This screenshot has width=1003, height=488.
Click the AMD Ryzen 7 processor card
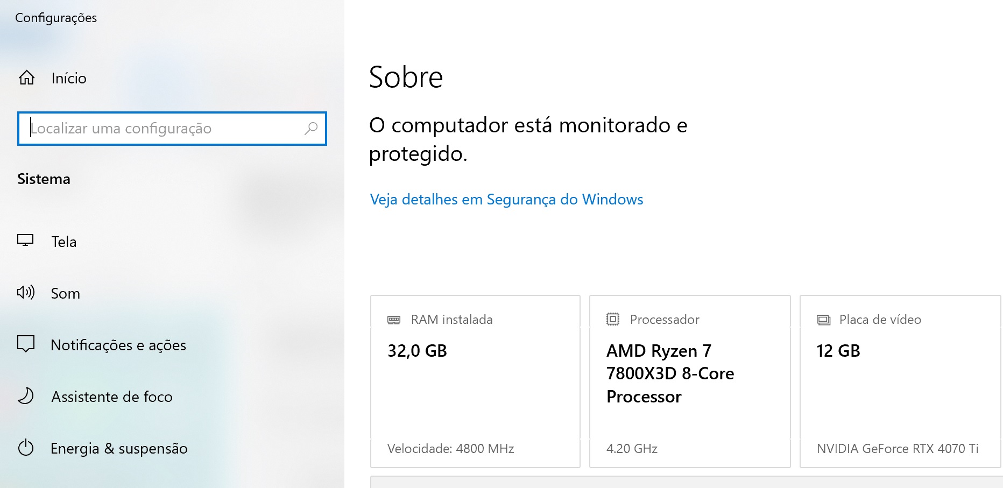pos(690,381)
